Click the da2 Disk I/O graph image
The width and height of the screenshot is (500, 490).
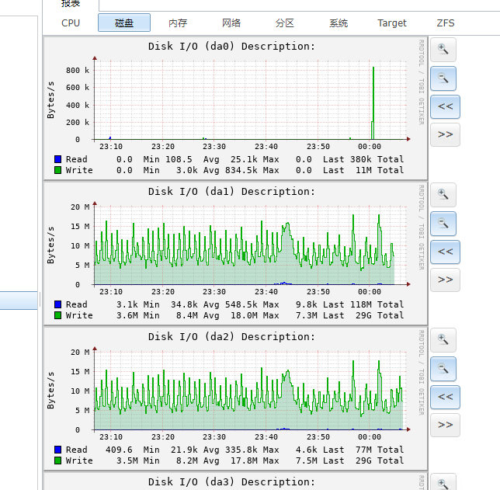click(x=235, y=398)
